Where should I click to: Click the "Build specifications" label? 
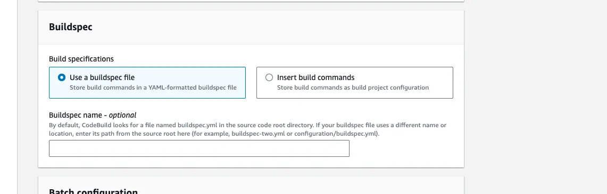[81, 59]
